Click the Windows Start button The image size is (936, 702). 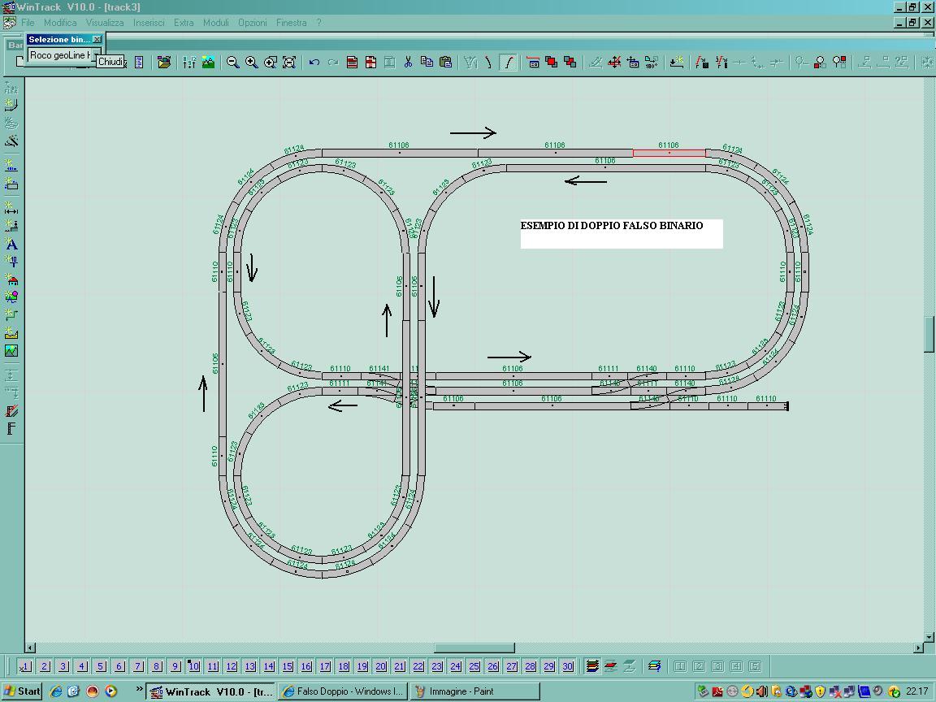pos(21,691)
